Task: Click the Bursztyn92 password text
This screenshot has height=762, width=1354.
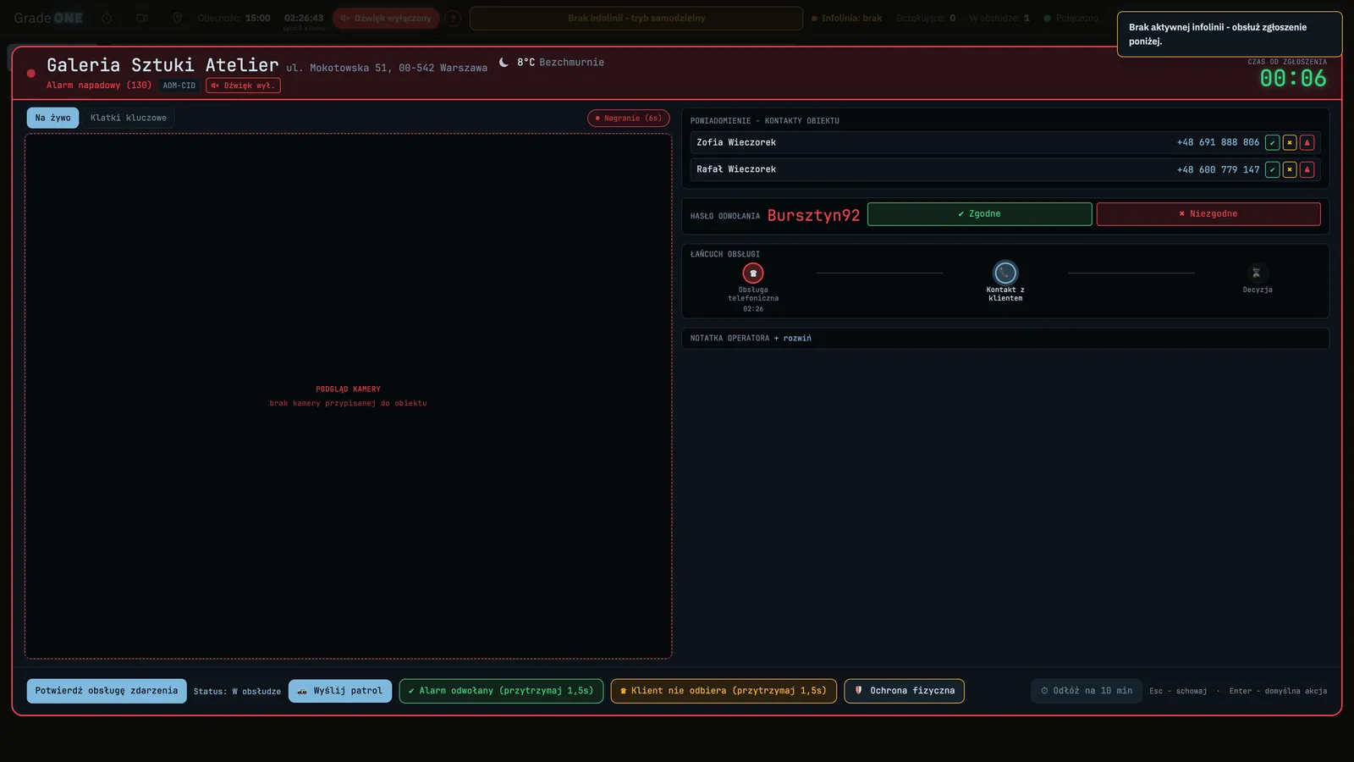Action: tap(813, 215)
